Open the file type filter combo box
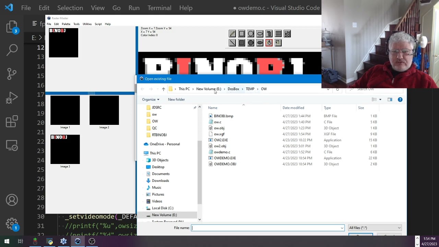 click(x=375, y=228)
